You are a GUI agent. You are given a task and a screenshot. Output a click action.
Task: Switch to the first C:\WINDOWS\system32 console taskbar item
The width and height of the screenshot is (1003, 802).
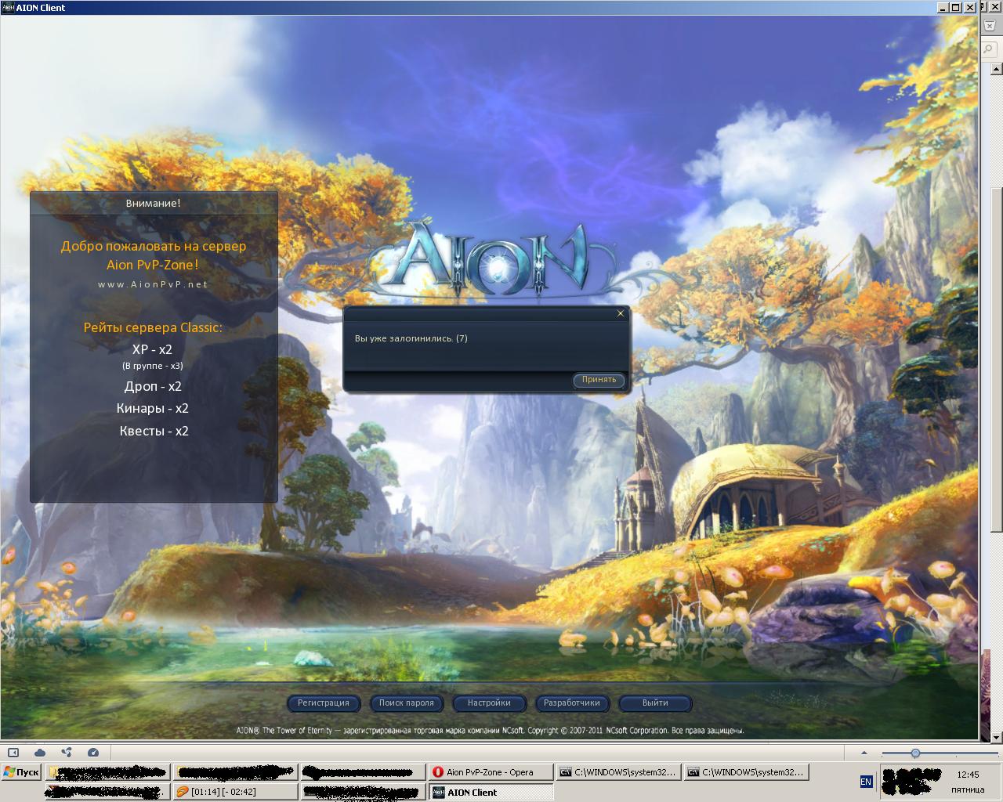(617, 772)
